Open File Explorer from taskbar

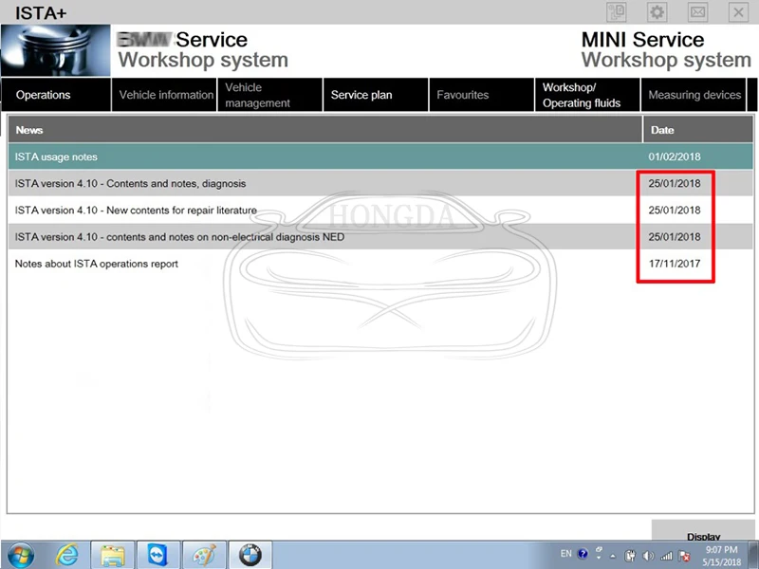112,555
